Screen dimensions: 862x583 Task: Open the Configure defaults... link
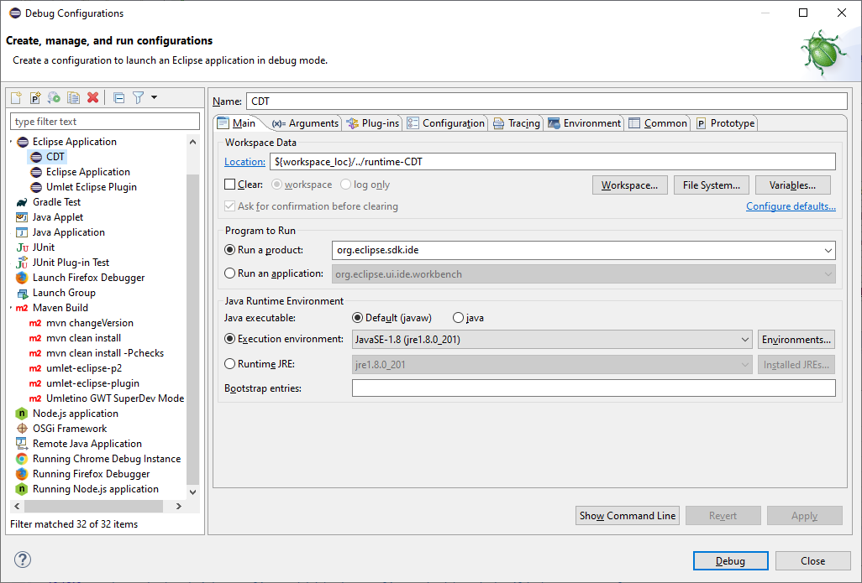[x=791, y=206]
